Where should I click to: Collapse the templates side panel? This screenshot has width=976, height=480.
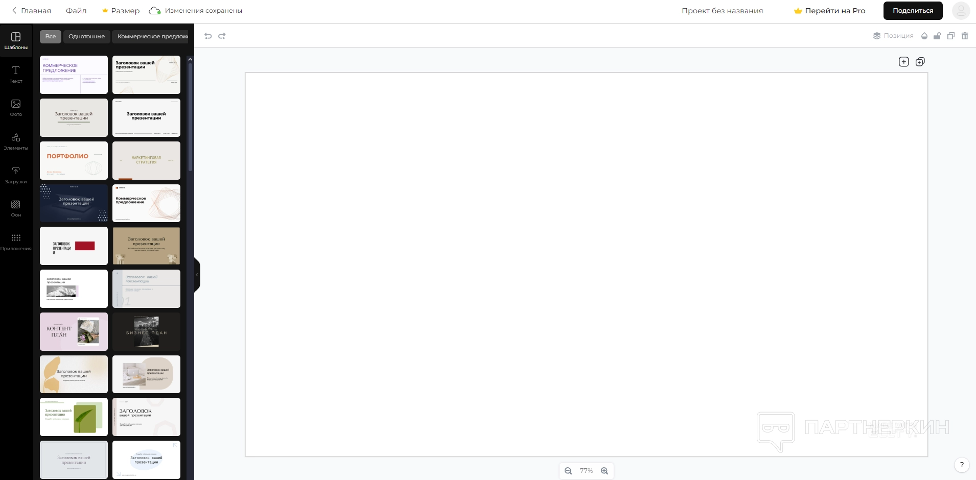tap(197, 275)
